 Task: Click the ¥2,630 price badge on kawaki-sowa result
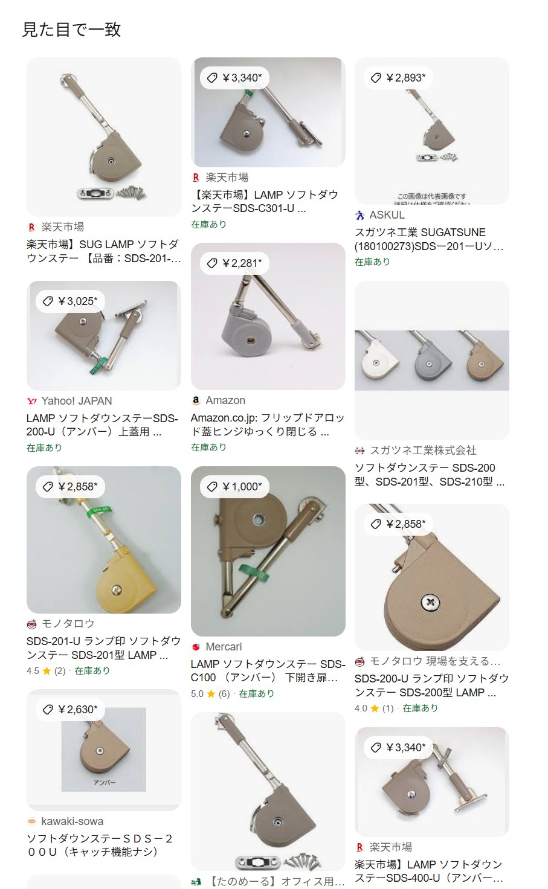point(71,709)
